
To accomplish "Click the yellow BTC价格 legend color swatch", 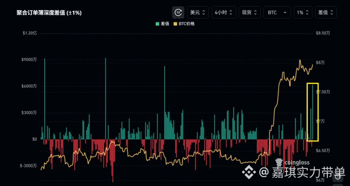I will [175, 24].
